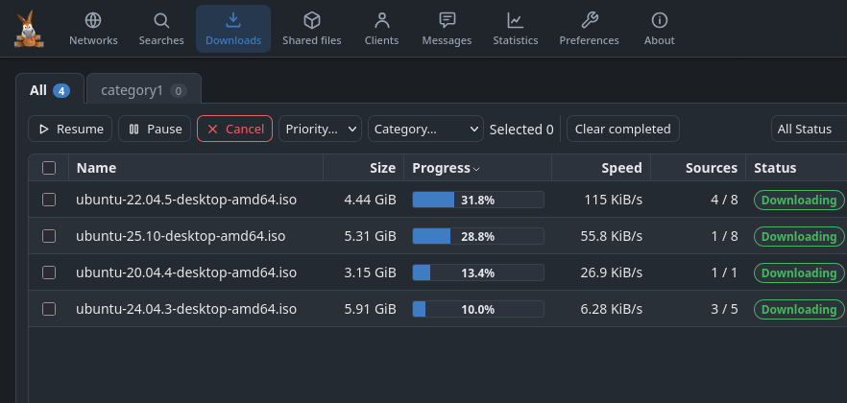The width and height of the screenshot is (847, 403).
Task: Select ubuntu-22.04.5-desktop-amd64.iso file name
Action: [186, 200]
